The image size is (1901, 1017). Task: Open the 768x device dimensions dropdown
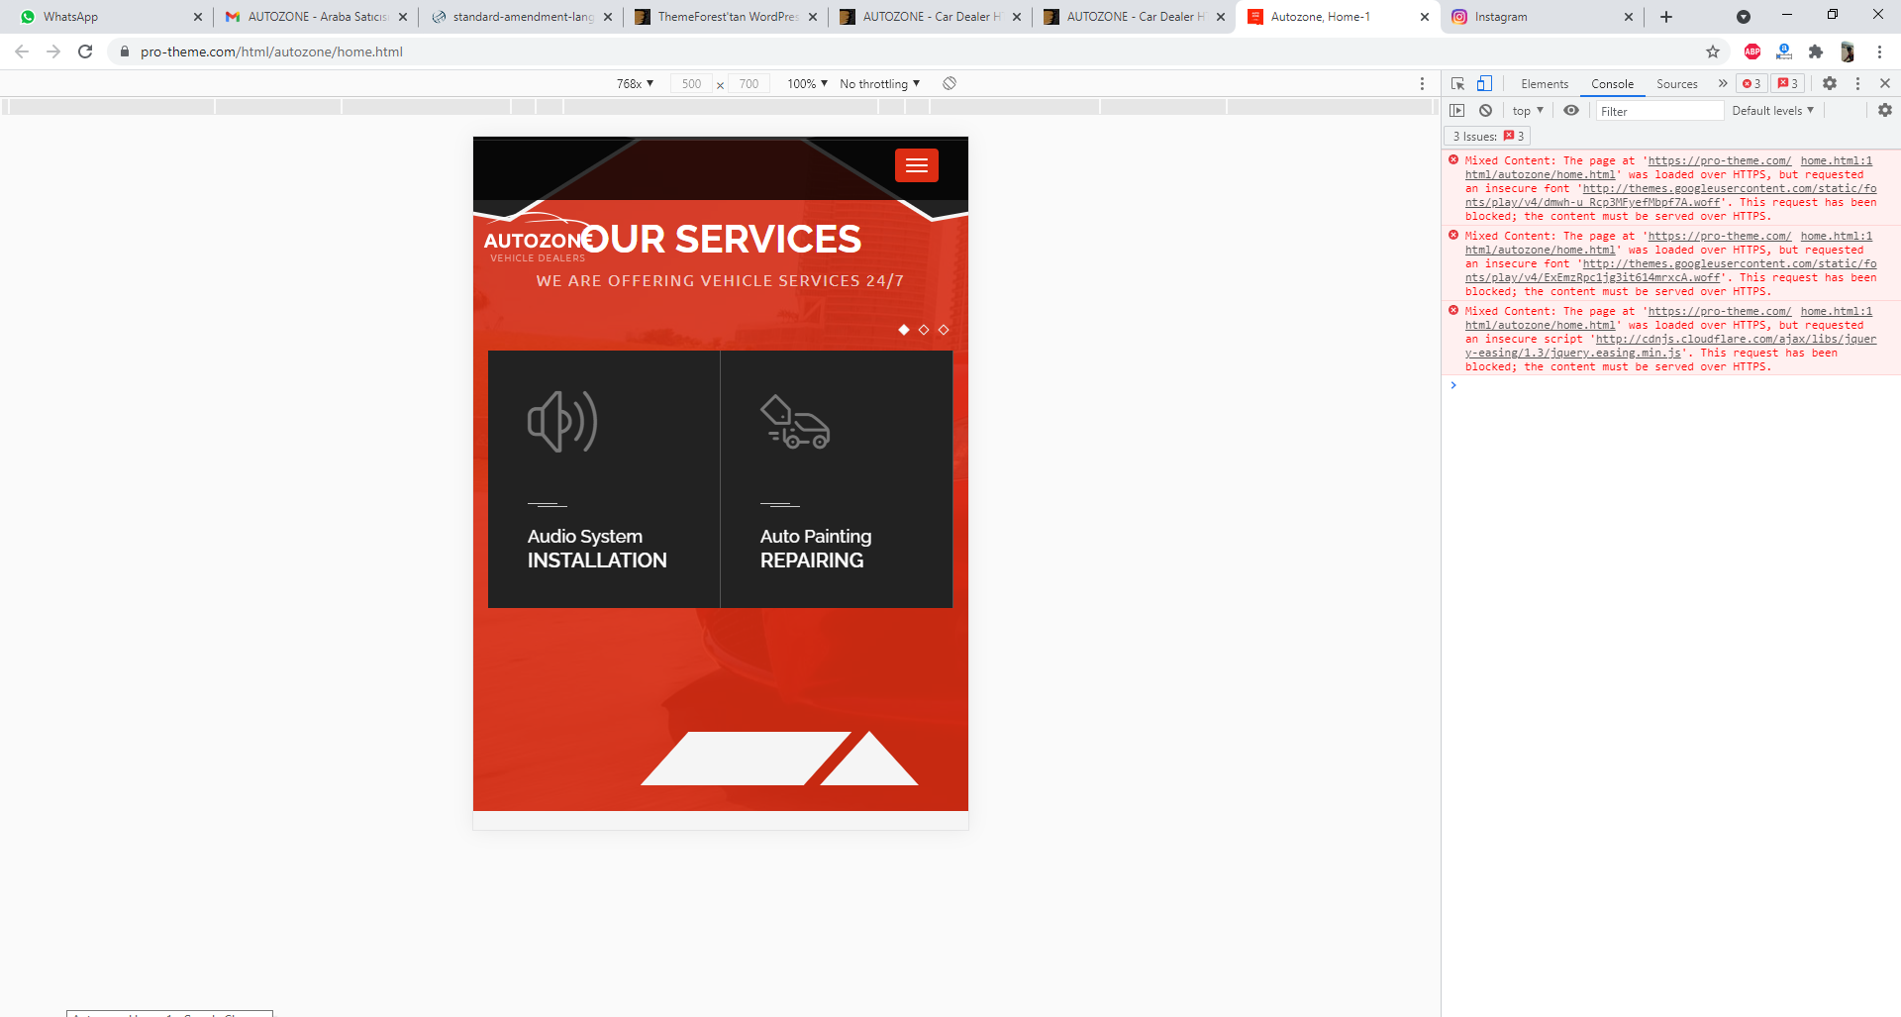pyautogui.click(x=635, y=84)
